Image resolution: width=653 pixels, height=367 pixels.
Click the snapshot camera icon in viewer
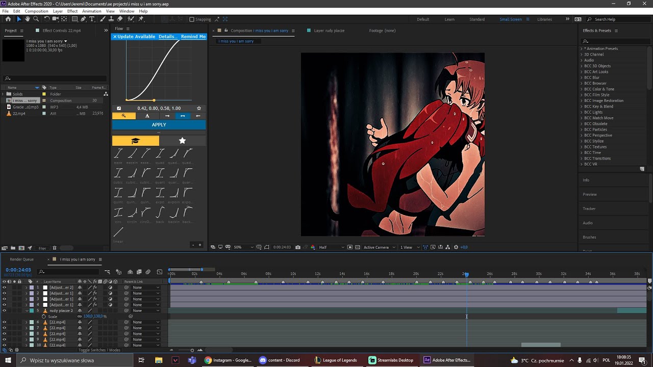297,247
